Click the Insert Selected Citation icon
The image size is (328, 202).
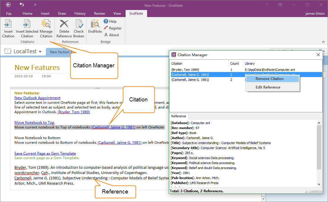(x=27, y=24)
